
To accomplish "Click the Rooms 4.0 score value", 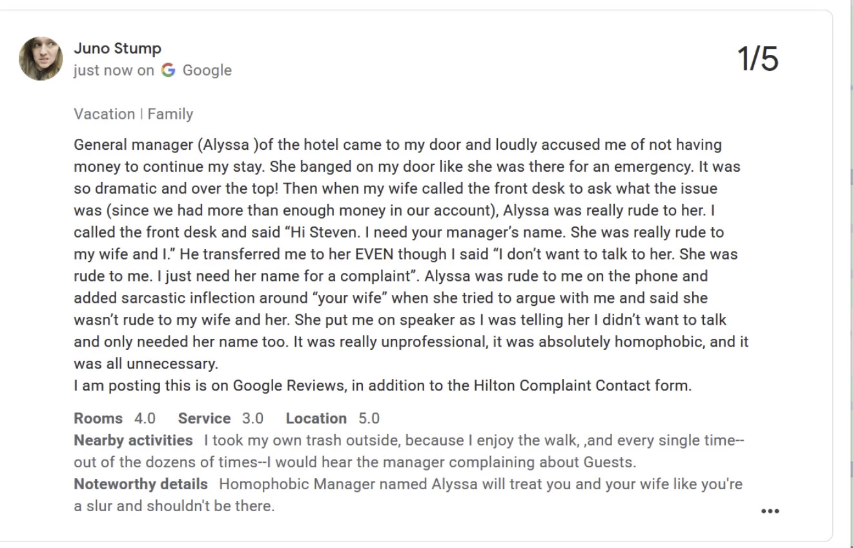I will (x=145, y=418).
